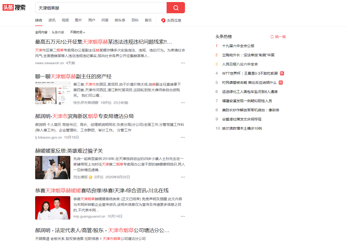The width and height of the screenshot is (348, 243).
Task: Switch to the 微头条 tab
Action: tap(120, 20)
